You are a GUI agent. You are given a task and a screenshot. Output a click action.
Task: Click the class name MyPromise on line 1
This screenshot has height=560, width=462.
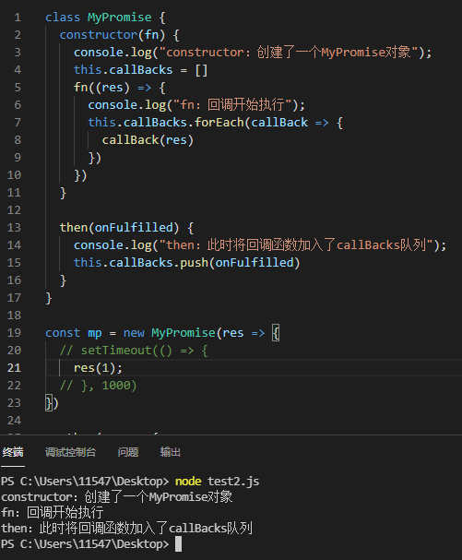120,18
